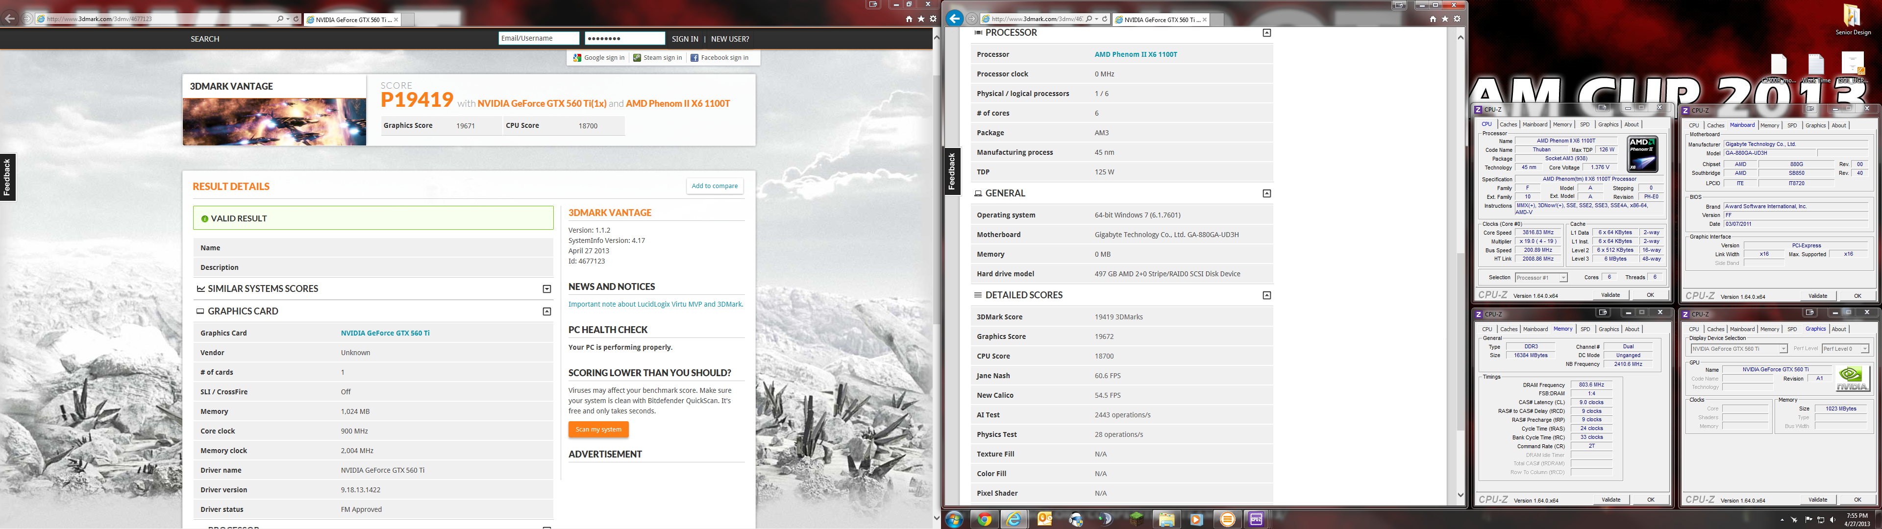Switch to Caches tab in the CPU-Z processor window

coord(1509,124)
